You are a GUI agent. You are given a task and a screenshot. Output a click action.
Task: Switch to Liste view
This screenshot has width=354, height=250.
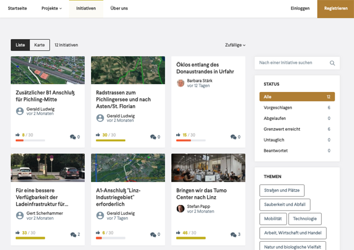[x=20, y=45]
